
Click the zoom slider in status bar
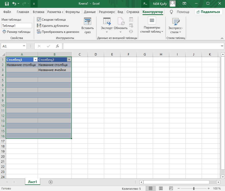point(194,188)
